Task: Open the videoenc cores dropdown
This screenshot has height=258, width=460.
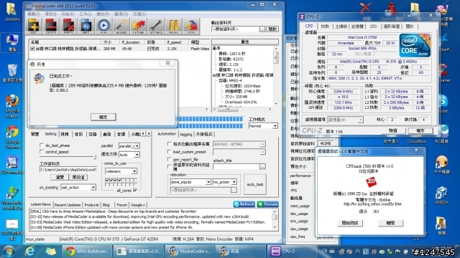Action: click(x=121, y=171)
